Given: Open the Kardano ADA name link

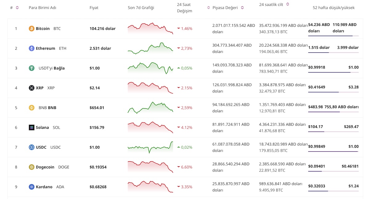Looking at the screenshot, I should click(44, 187).
